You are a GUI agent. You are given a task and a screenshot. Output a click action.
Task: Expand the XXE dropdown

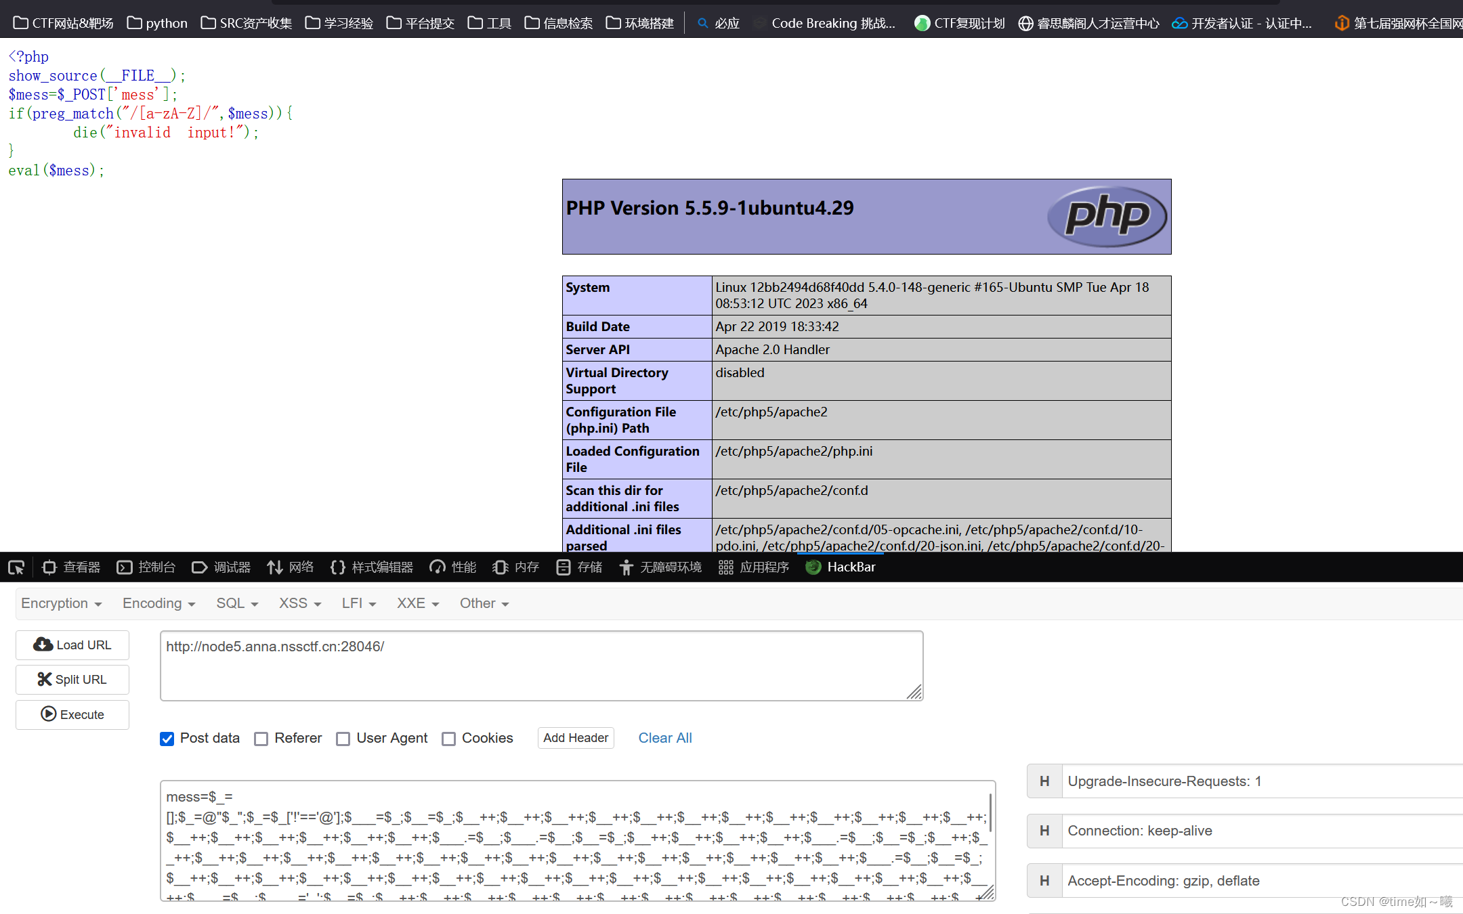[x=418, y=603]
